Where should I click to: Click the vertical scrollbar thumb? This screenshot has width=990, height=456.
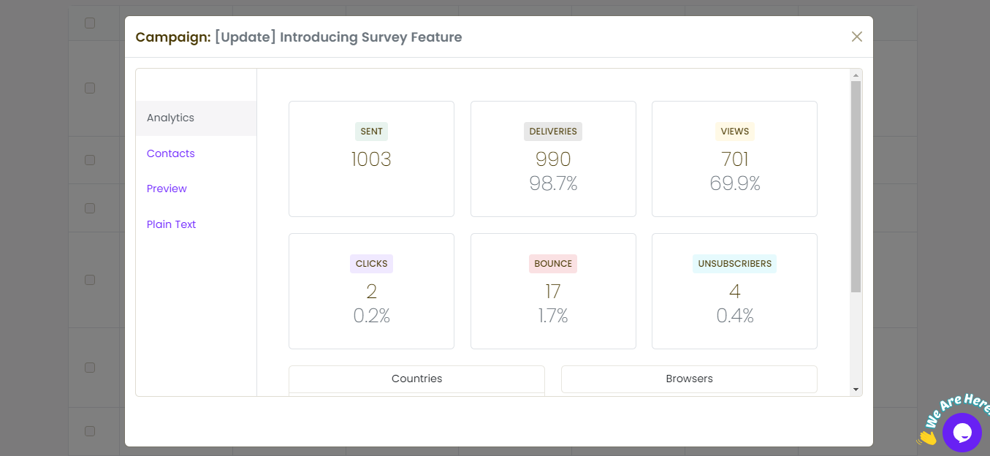tap(856, 186)
